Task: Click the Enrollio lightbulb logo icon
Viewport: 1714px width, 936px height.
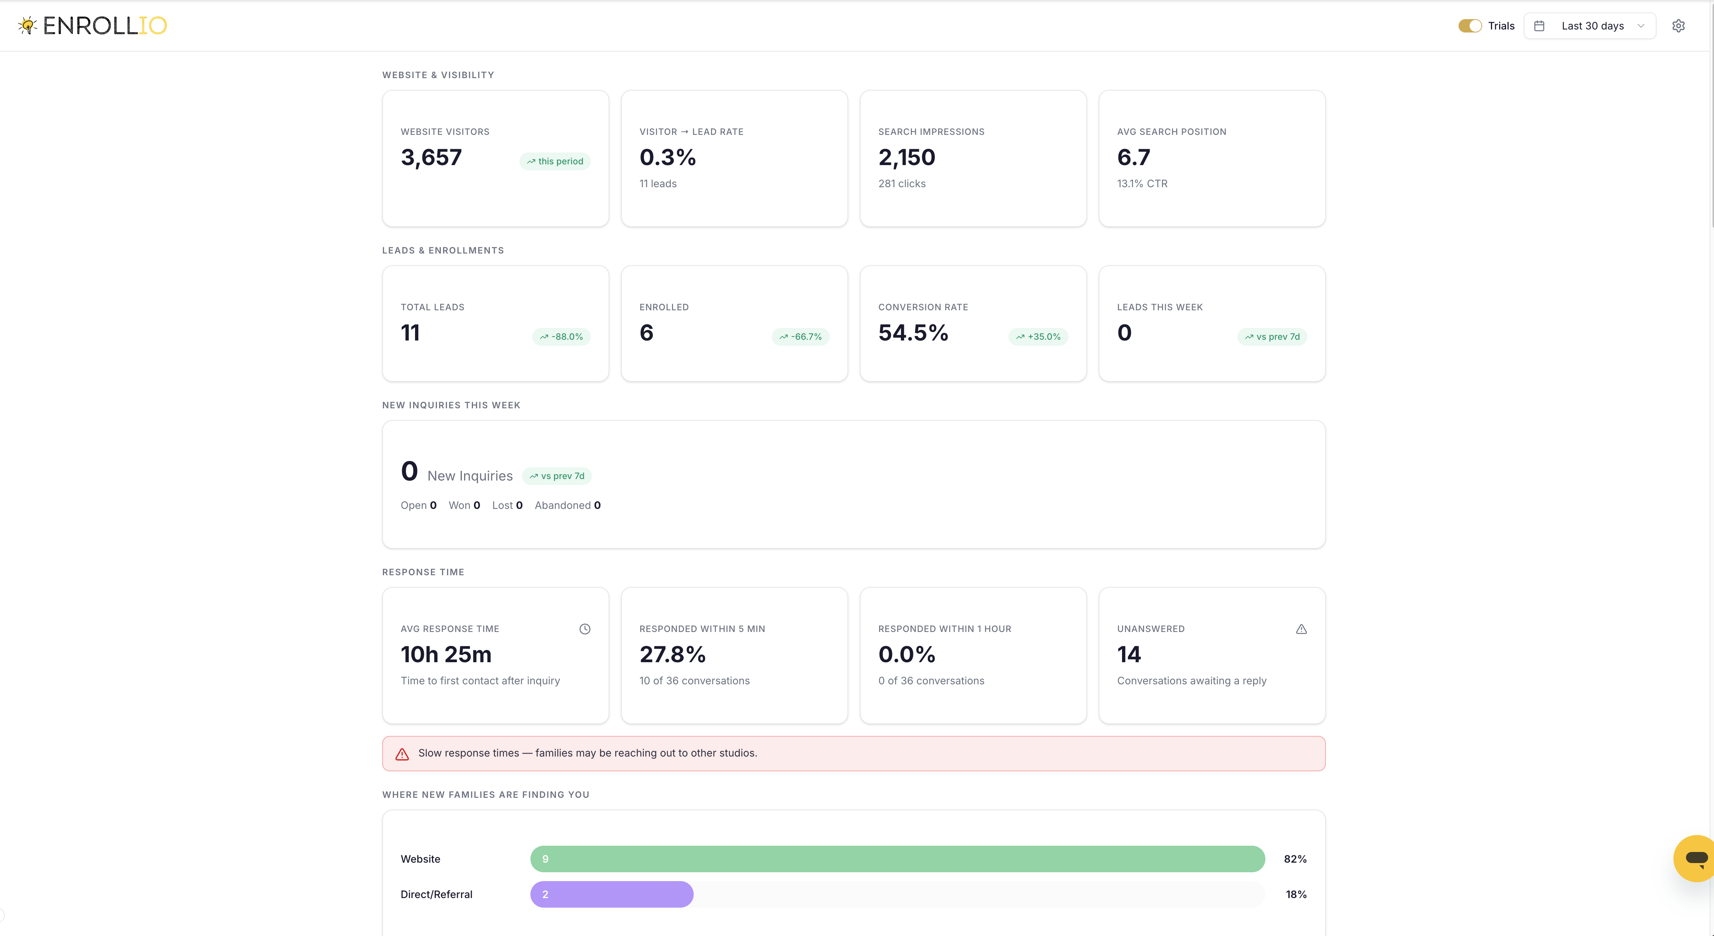Action: (27, 25)
